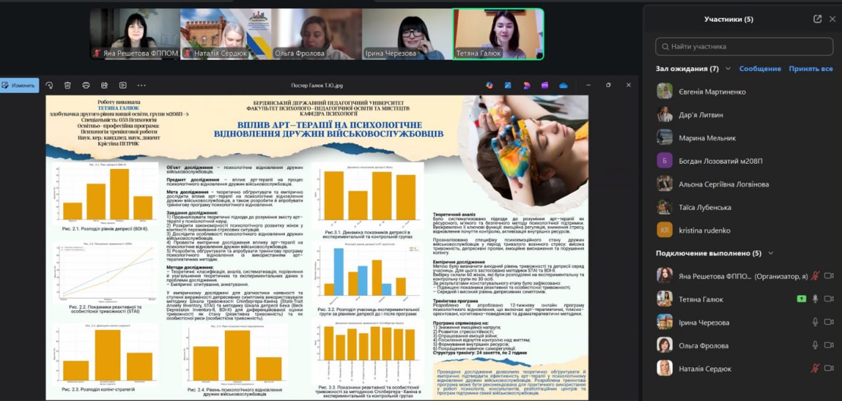Open the slideshow icon in viewer toolbar
The height and width of the screenshot is (401, 842).
(123, 85)
